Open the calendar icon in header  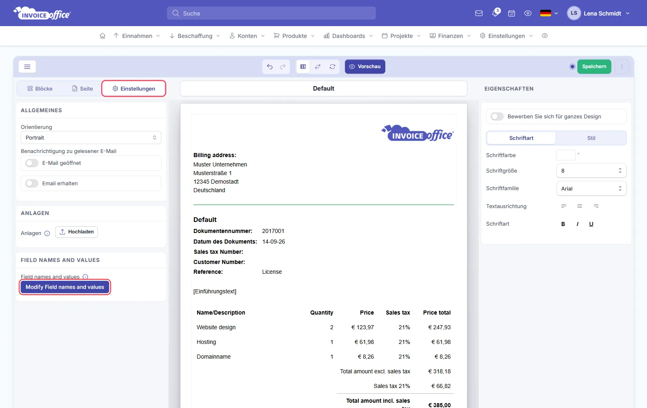point(511,13)
